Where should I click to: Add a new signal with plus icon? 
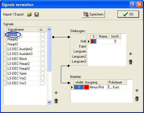pos(56,93)
